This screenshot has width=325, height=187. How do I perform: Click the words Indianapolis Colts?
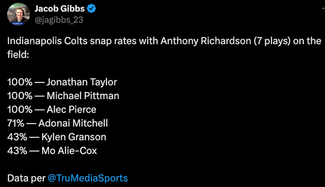pos(48,41)
